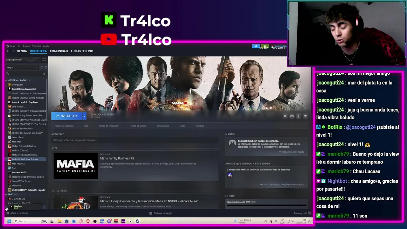This screenshot has height=229, width=407.
Task: Open Mafia Family Business #1 news thumbnail
Action: (x=76, y=166)
